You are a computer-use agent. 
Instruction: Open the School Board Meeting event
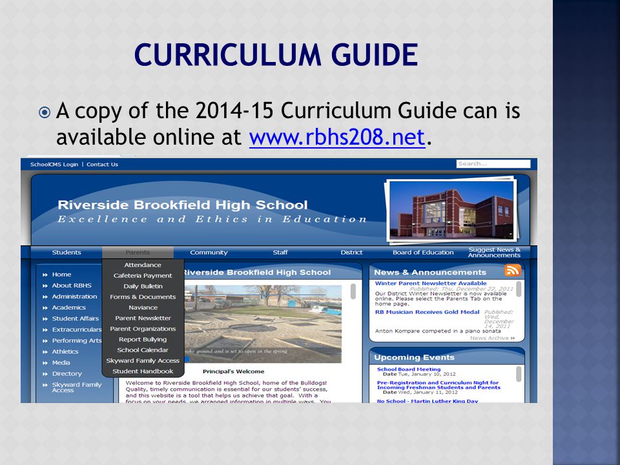tap(408, 369)
